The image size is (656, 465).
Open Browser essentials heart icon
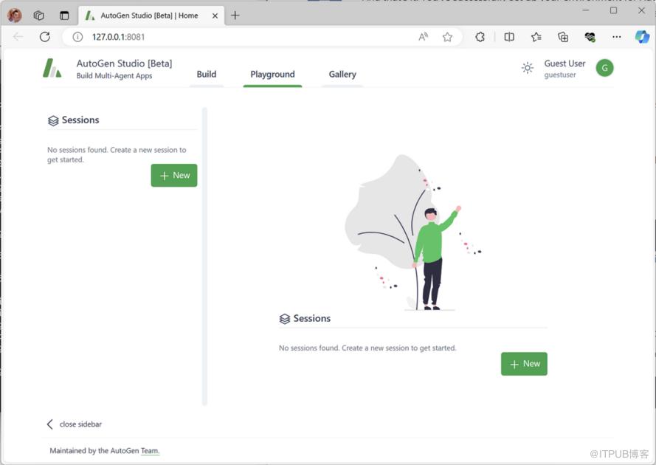coord(590,37)
